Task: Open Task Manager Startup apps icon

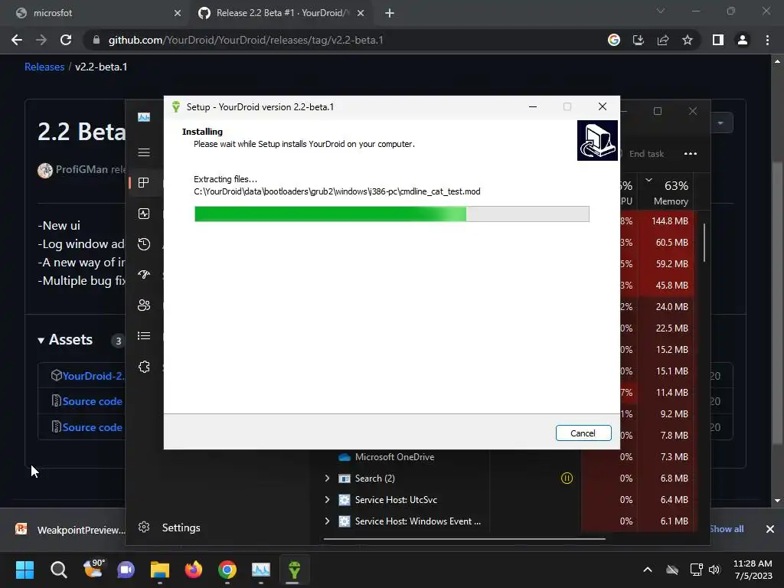Action: [x=144, y=275]
